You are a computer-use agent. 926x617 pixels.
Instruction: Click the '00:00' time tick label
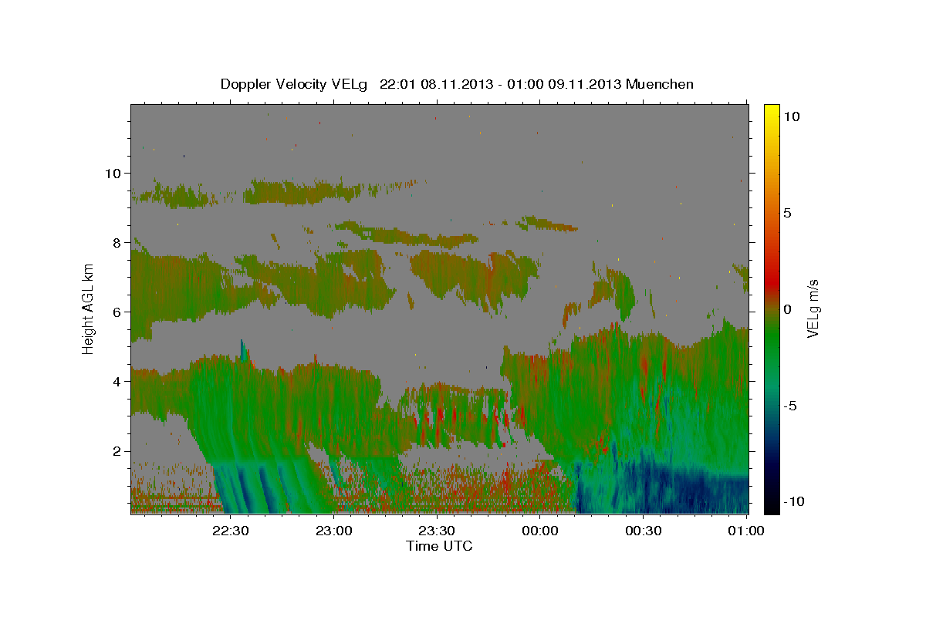click(541, 531)
